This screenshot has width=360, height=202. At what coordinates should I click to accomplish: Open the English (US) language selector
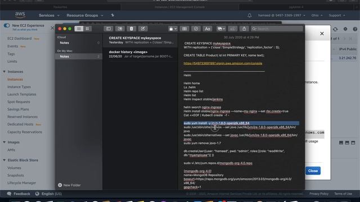coord(48,194)
